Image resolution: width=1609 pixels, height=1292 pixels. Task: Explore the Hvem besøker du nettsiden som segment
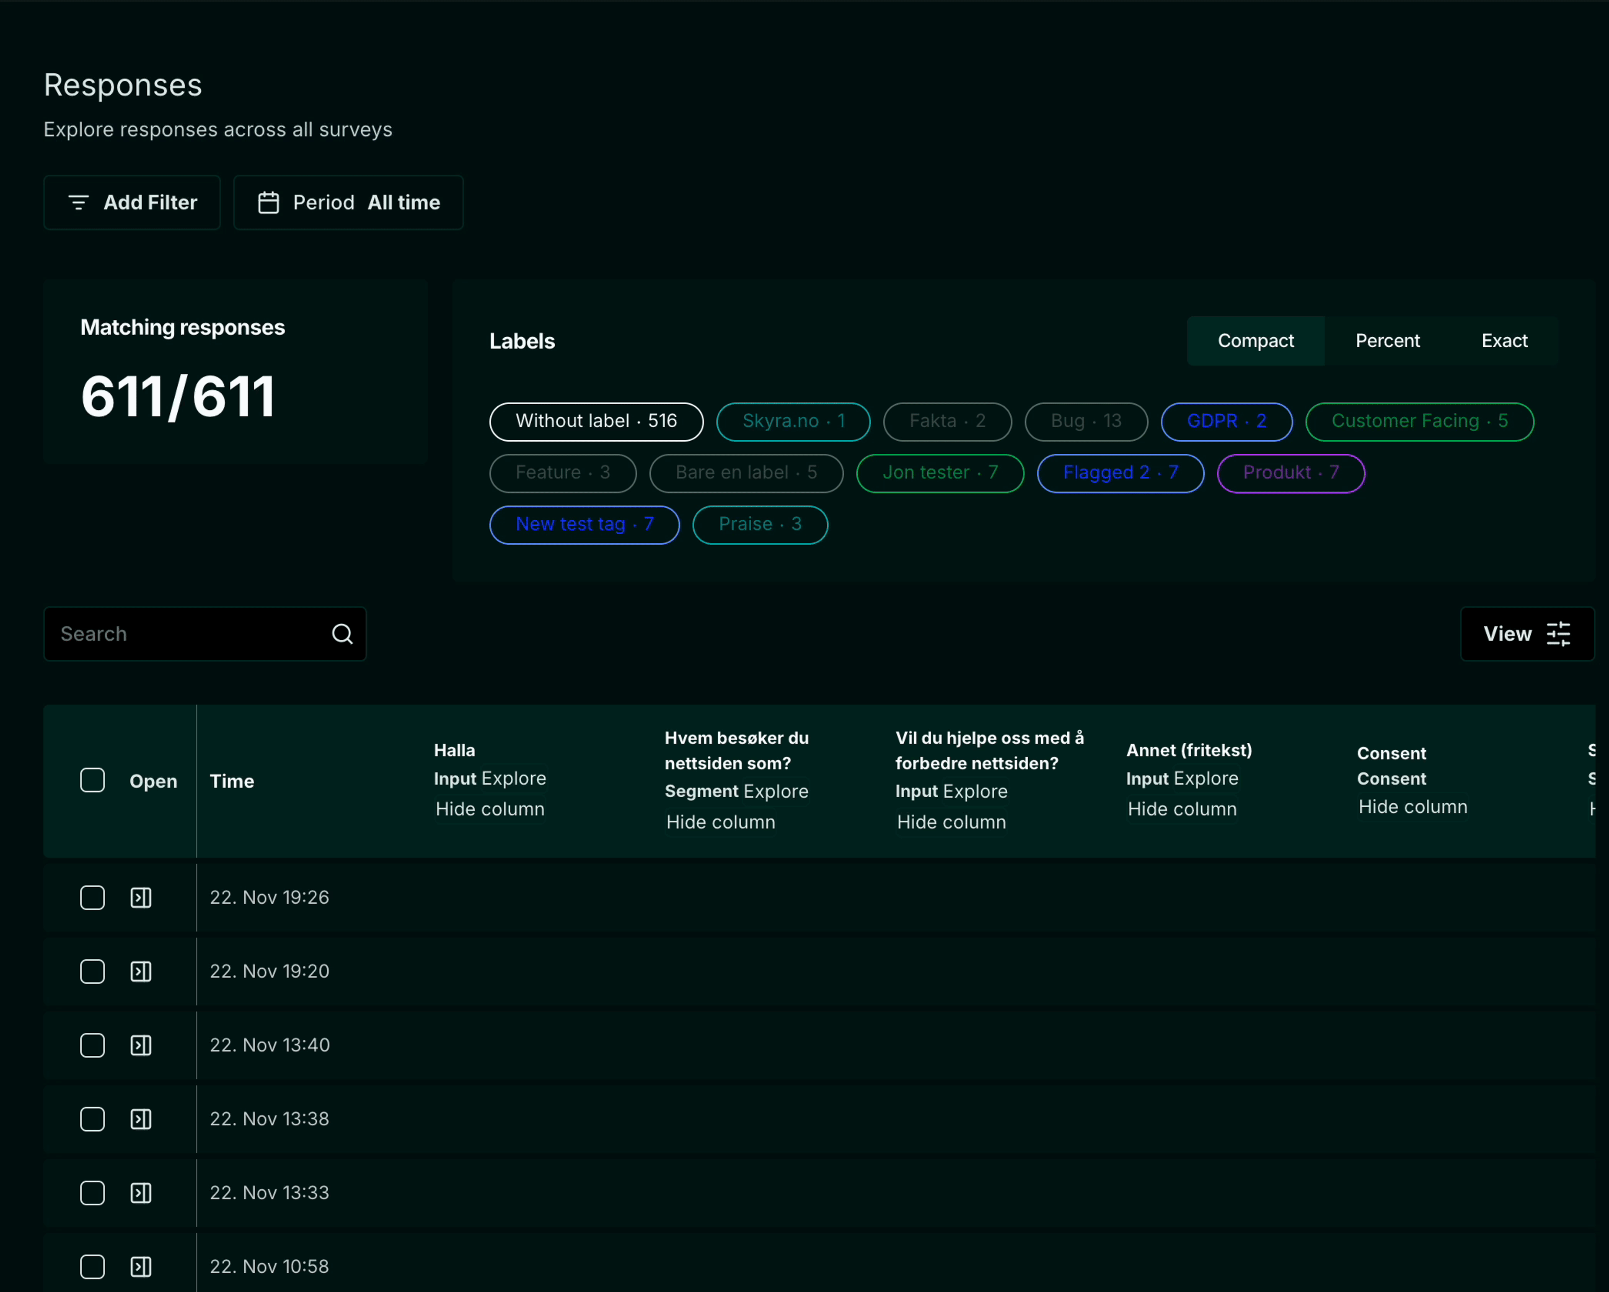(x=776, y=791)
